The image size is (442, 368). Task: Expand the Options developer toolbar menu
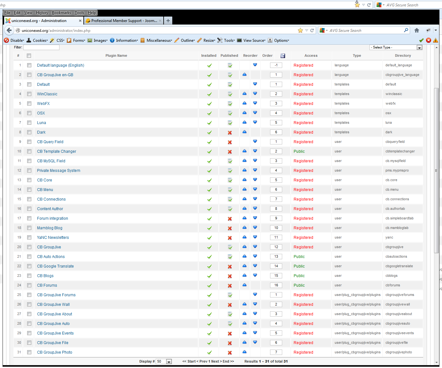(278, 40)
